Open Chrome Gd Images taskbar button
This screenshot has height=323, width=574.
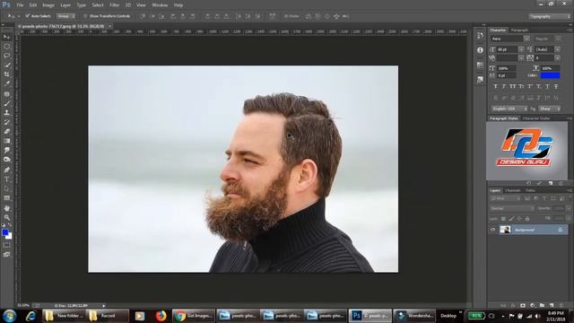tap(194, 315)
